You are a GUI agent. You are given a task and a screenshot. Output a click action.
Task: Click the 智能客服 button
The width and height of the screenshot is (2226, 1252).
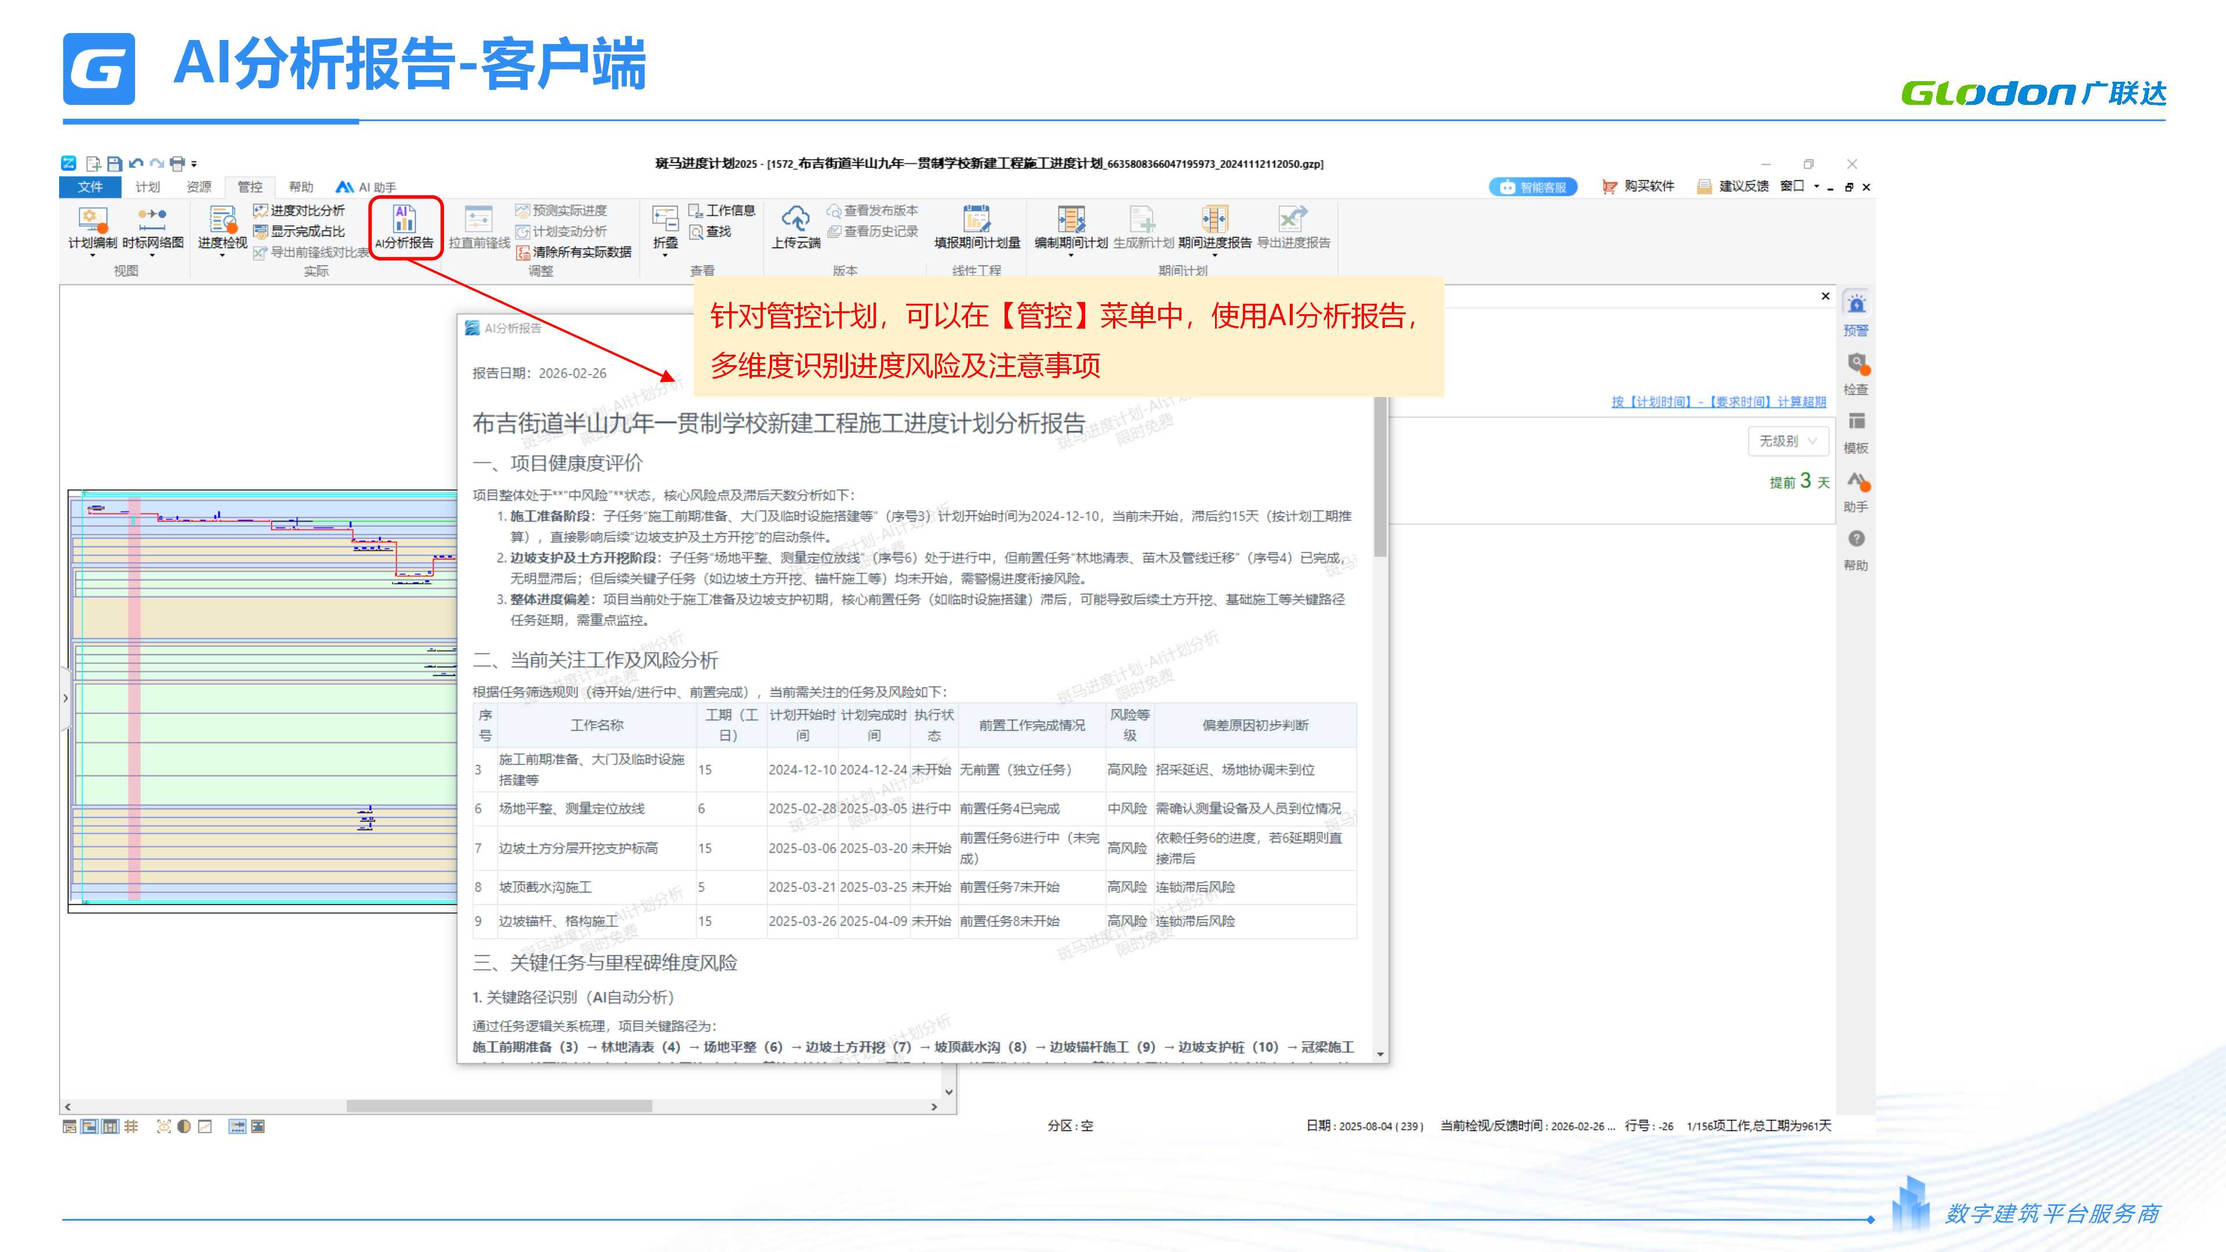click(x=1533, y=187)
